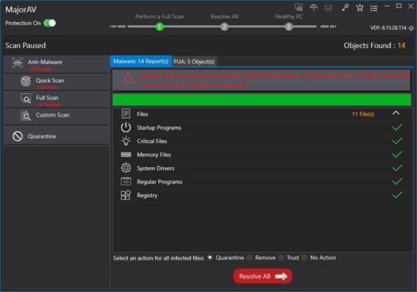Open Custom Scan in sidebar
This screenshot has height=292, width=417.
pyautogui.click(x=56, y=116)
